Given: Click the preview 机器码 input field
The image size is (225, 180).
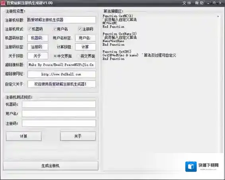Looking at the screenshot, I should (x=59, y=104).
